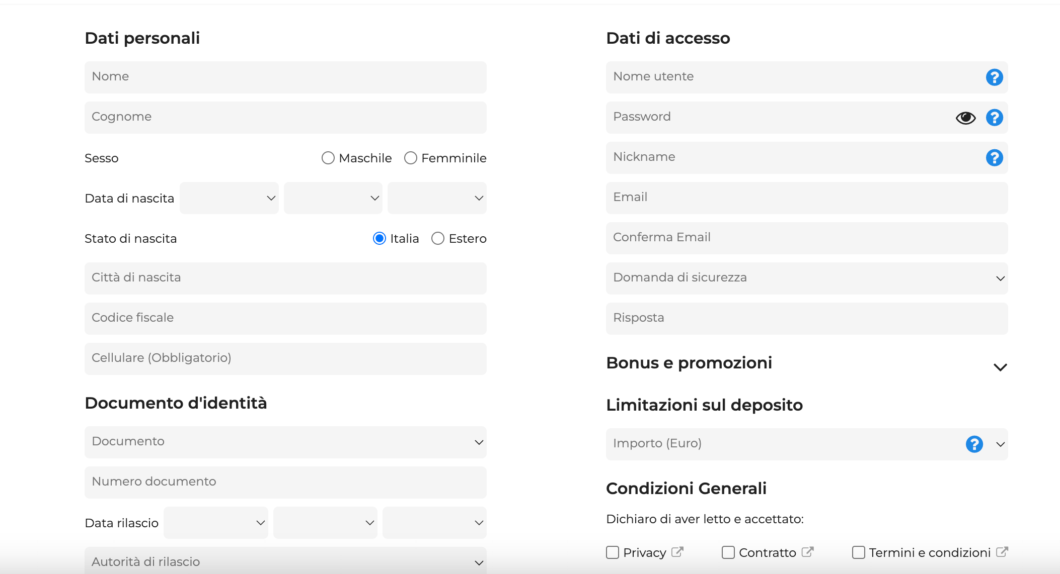The width and height of the screenshot is (1060, 574).
Task: Open Termini e condizioni external link icon
Action: [x=1002, y=552]
